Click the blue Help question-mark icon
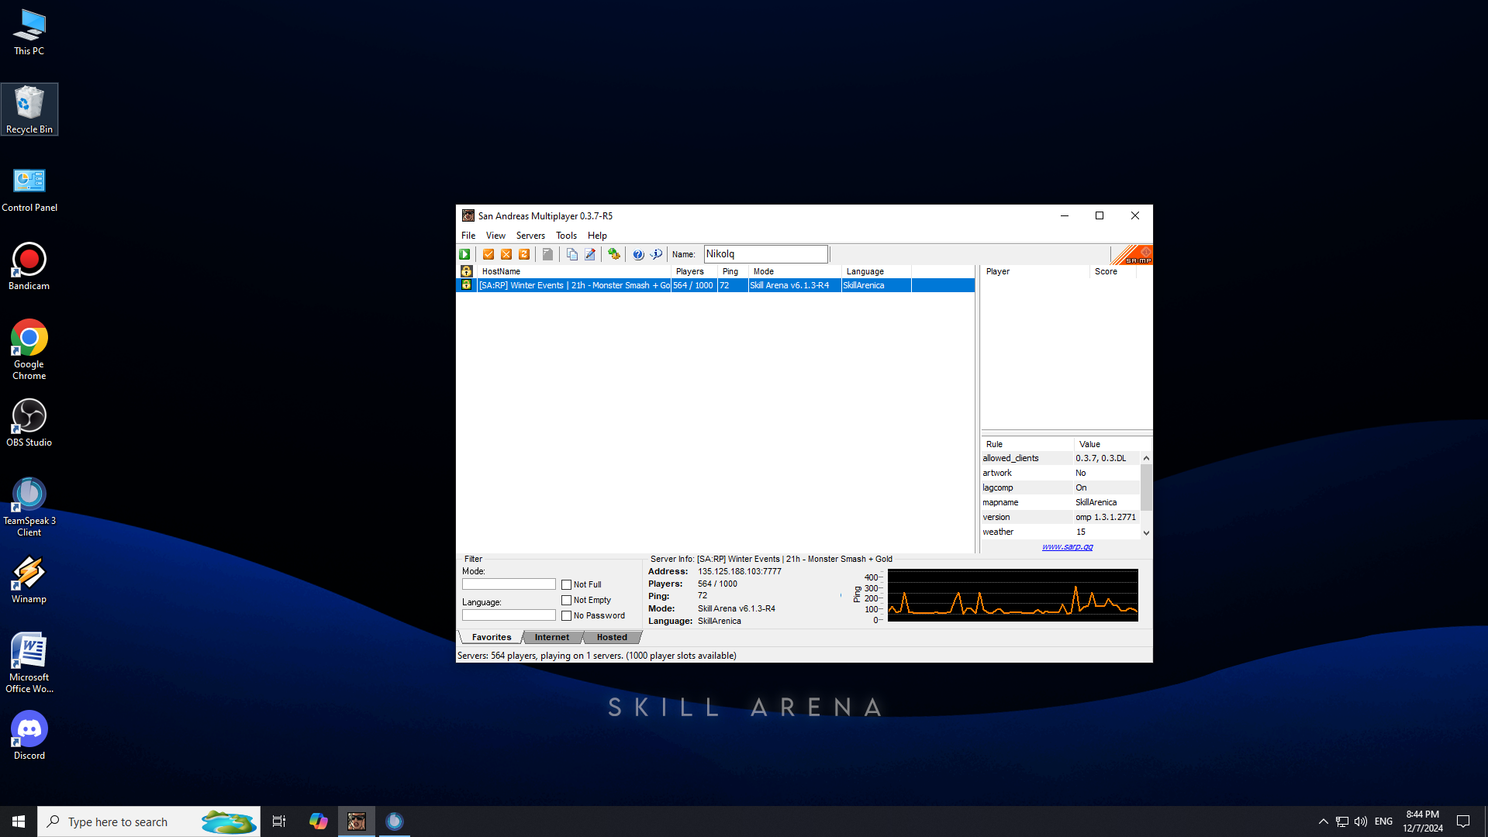Viewport: 1488px width, 837px height. click(638, 254)
